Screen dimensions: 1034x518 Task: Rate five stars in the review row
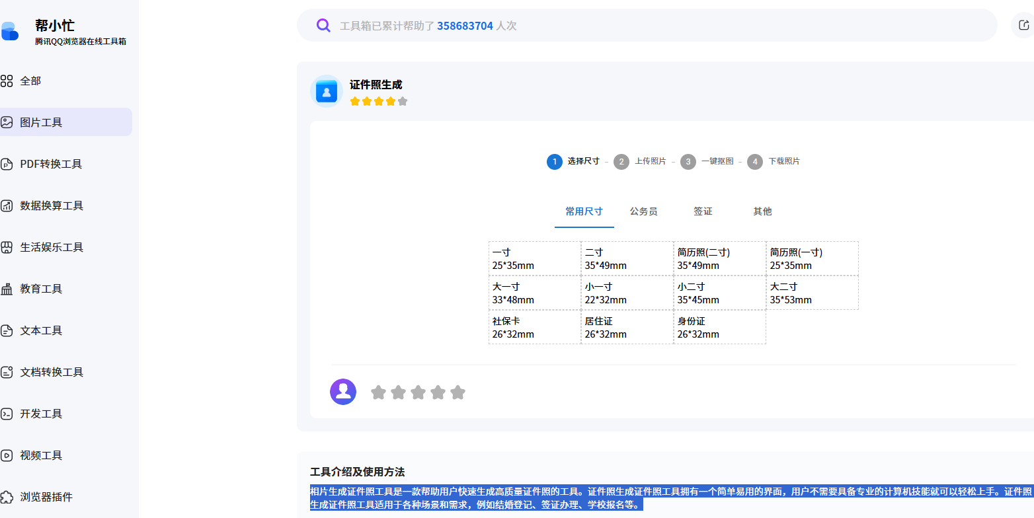[457, 392]
